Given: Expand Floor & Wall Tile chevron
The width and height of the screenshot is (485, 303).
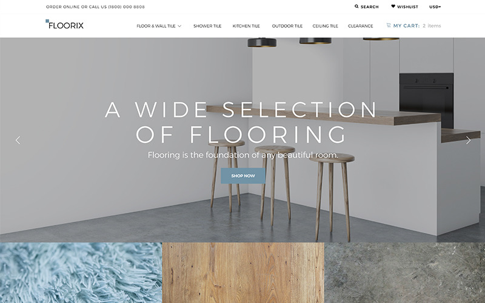Looking at the screenshot, I should [x=179, y=26].
